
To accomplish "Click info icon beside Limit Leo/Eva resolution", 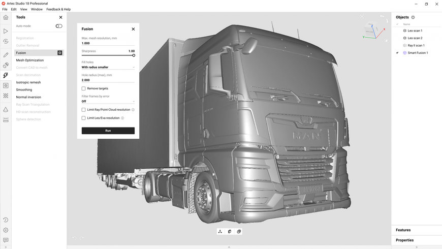I will [x=122, y=118].
